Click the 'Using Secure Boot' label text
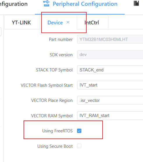Viewport: 143px width, 162px height. tap(55, 146)
